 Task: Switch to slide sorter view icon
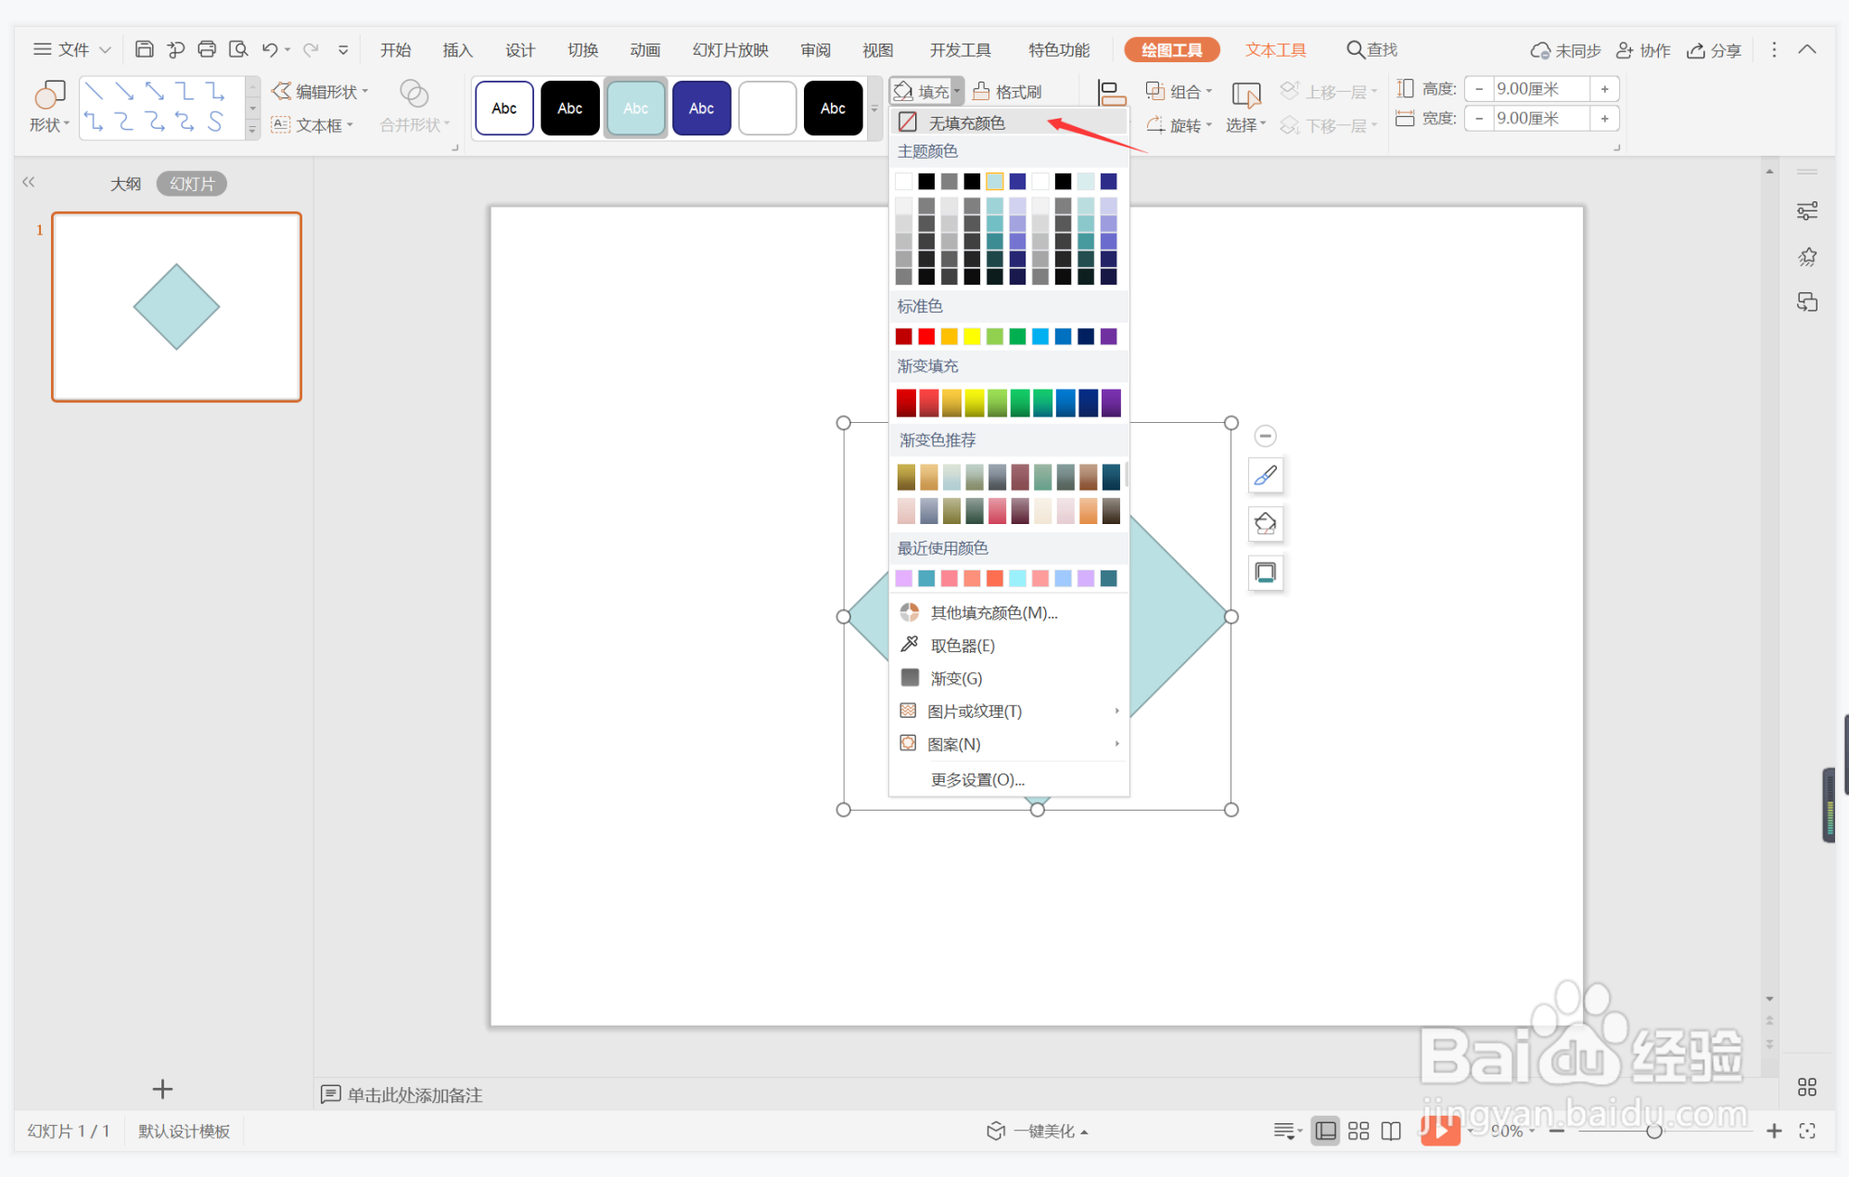tap(1358, 1131)
